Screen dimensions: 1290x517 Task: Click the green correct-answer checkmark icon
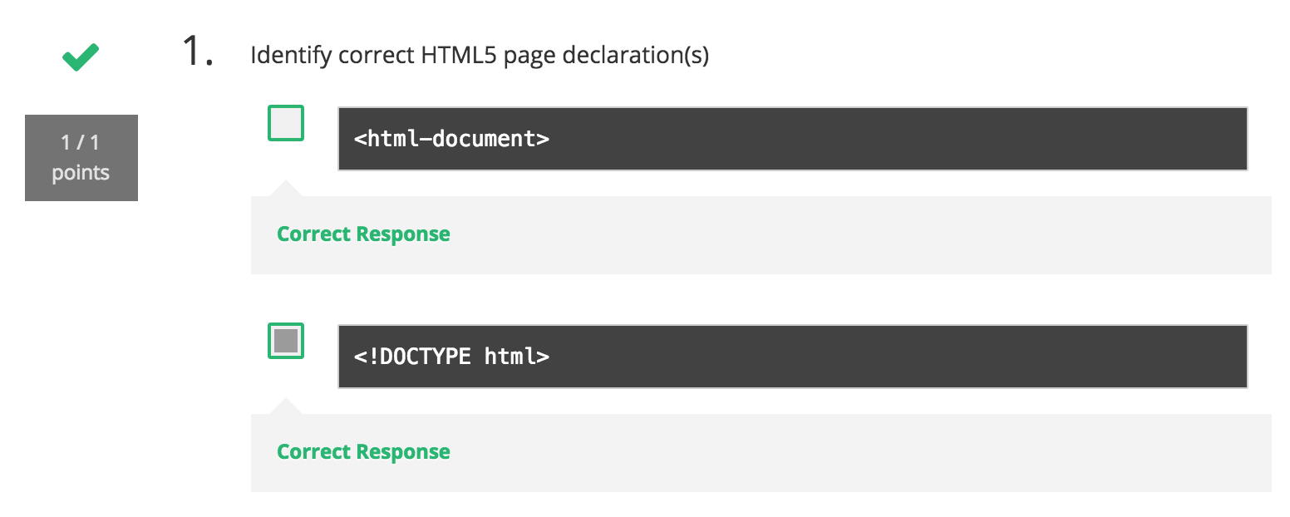tap(81, 57)
